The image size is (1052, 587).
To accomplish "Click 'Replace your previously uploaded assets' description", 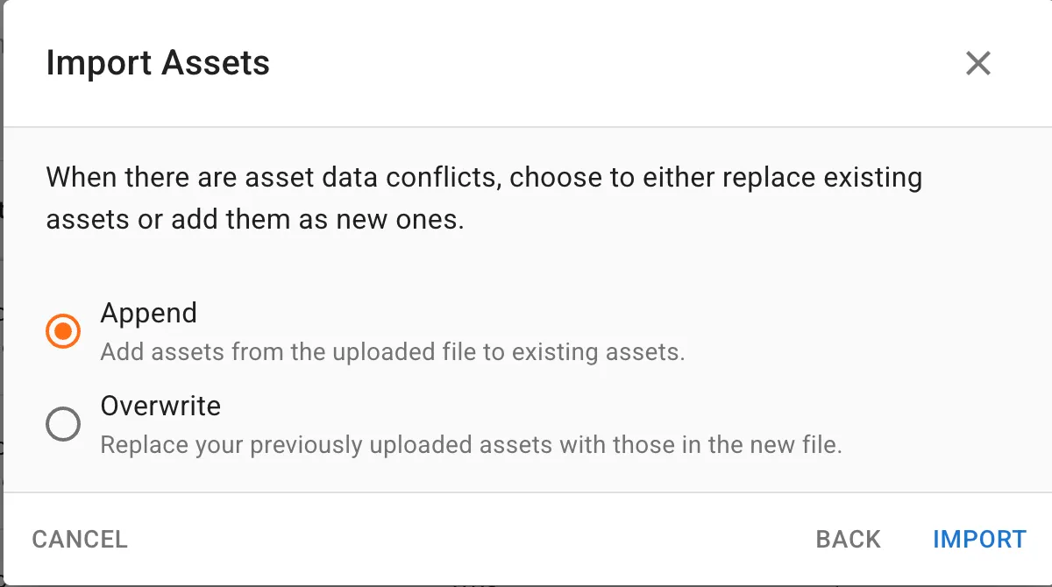I will coord(471,445).
